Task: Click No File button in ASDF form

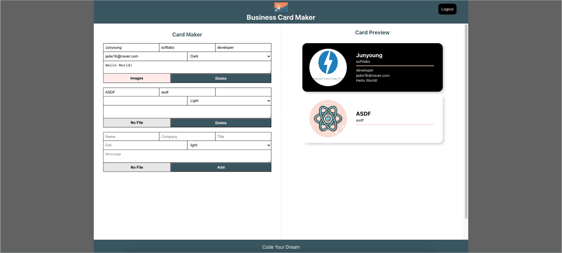Action: pyautogui.click(x=137, y=123)
